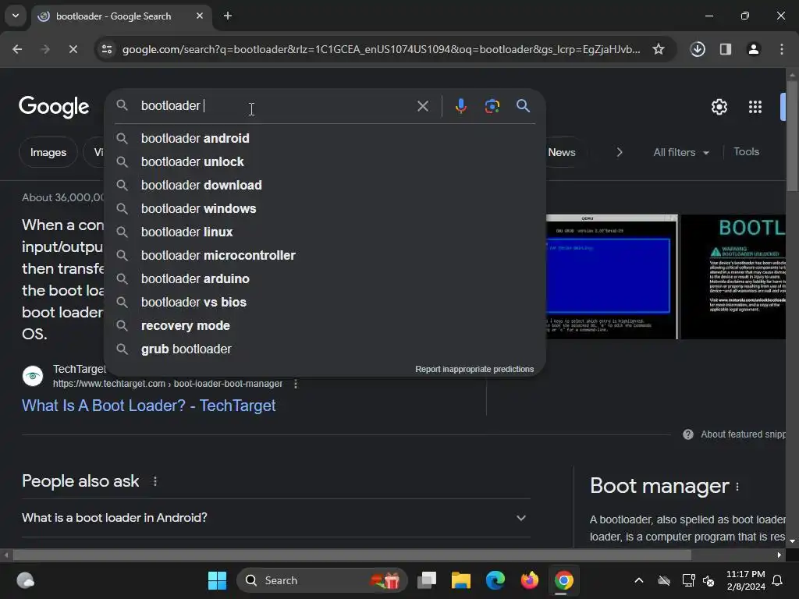Screen dimensions: 799x599
Task: Open clock and date in taskbar
Action: click(x=745, y=580)
